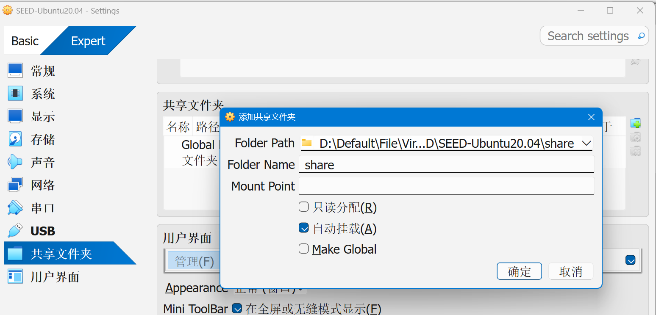The width and height of the screenshot is (656, 315).
Task: Open the 存储 (Storage) disk icon
Action: pos(15,139)
